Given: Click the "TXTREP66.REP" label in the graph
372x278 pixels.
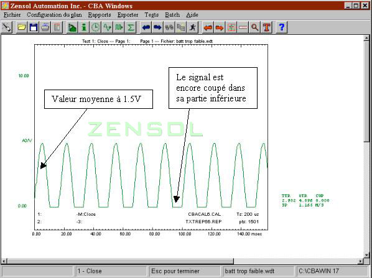Looking at the screenshot, I should [203, 222].
